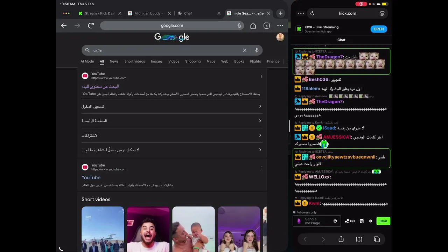The image size is (448, 252).
Task: Select AI Mode search filter
Action: [x=87, y=61]
